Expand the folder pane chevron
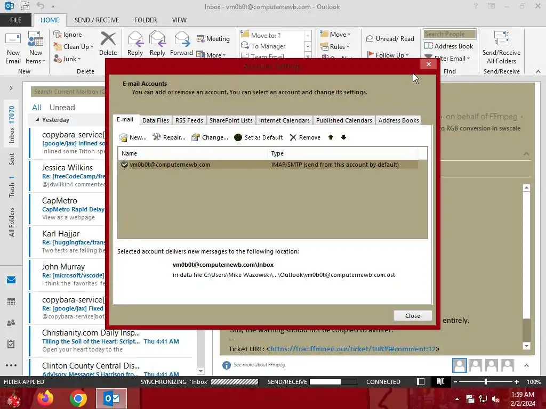546x409 pixels. click(11, 88)
